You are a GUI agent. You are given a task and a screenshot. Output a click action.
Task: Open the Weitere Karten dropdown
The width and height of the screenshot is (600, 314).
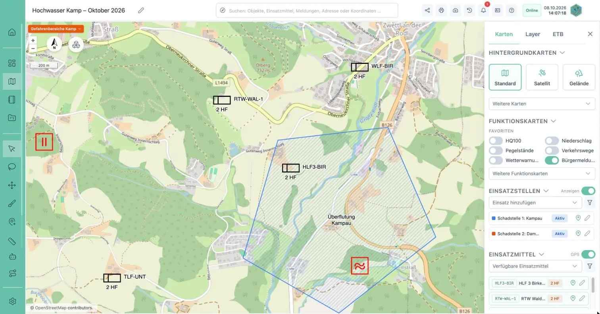(542, 104)
